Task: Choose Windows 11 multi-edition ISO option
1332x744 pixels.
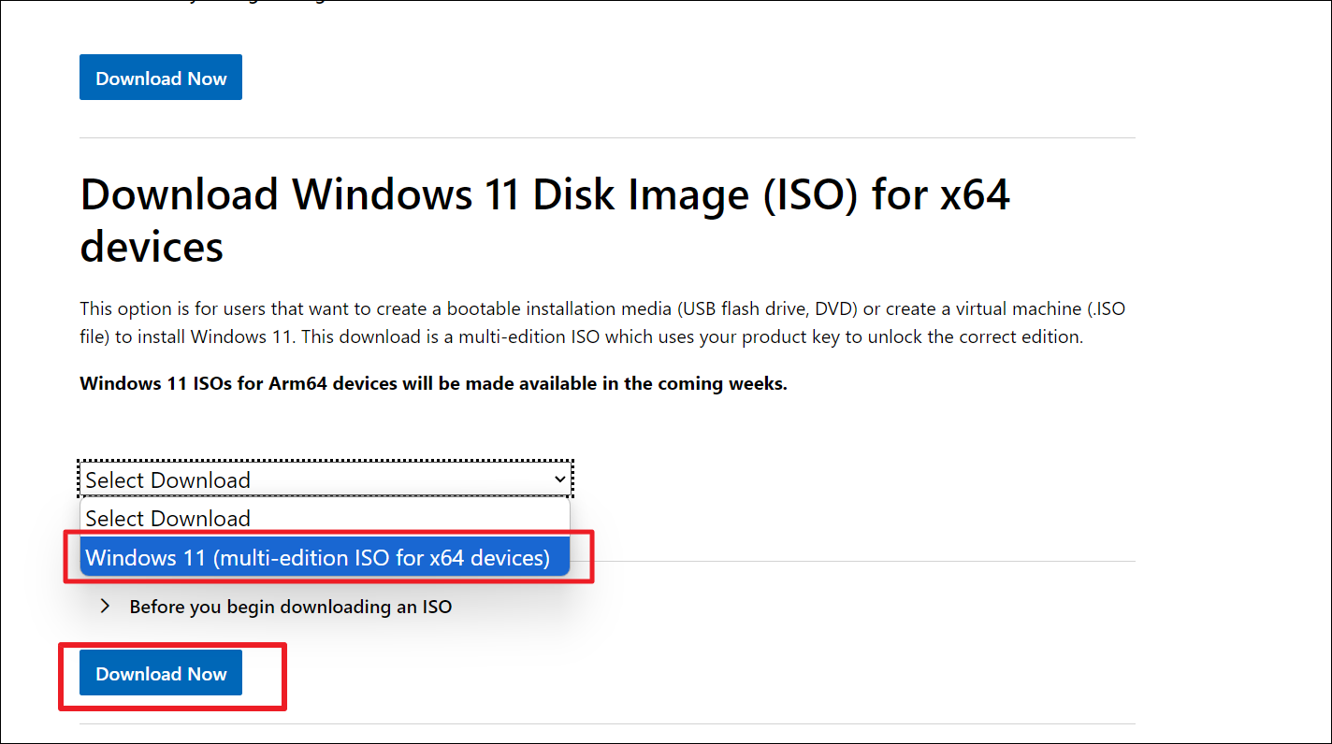Action: pyautogui.click(x=317, y=558)
